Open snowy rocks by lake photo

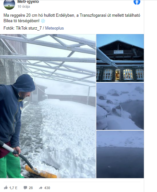[x=120, y=106]
